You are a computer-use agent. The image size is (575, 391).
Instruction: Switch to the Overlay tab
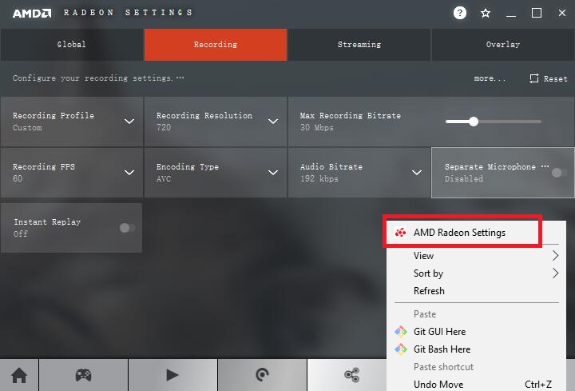click(503, 45)
